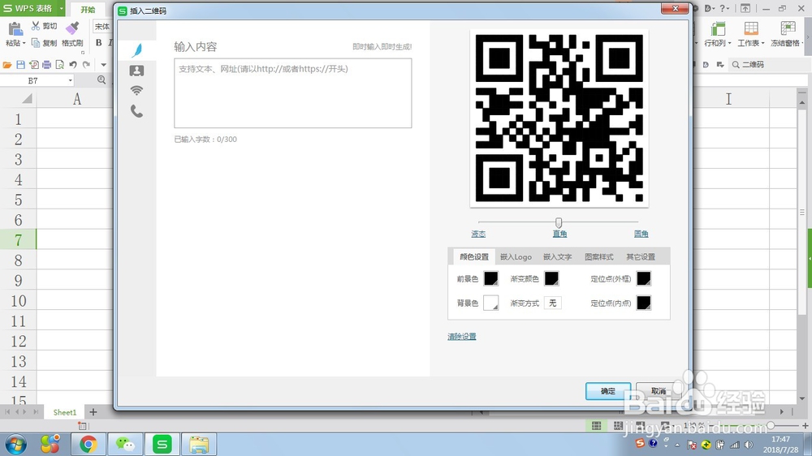Click the Redo arrow icon

[86, 65]
